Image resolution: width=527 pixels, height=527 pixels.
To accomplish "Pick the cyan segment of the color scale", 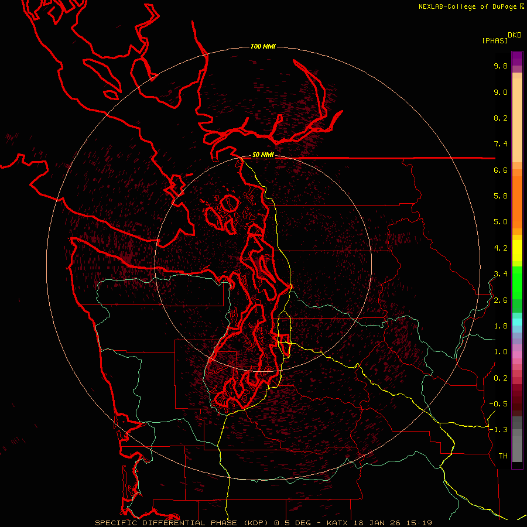I will pyautogui.click(x=517, y=322).
